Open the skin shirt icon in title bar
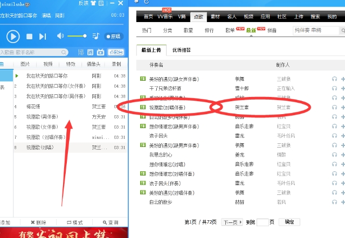Screen dimensions: 345x238 click(x=94, y=3)
